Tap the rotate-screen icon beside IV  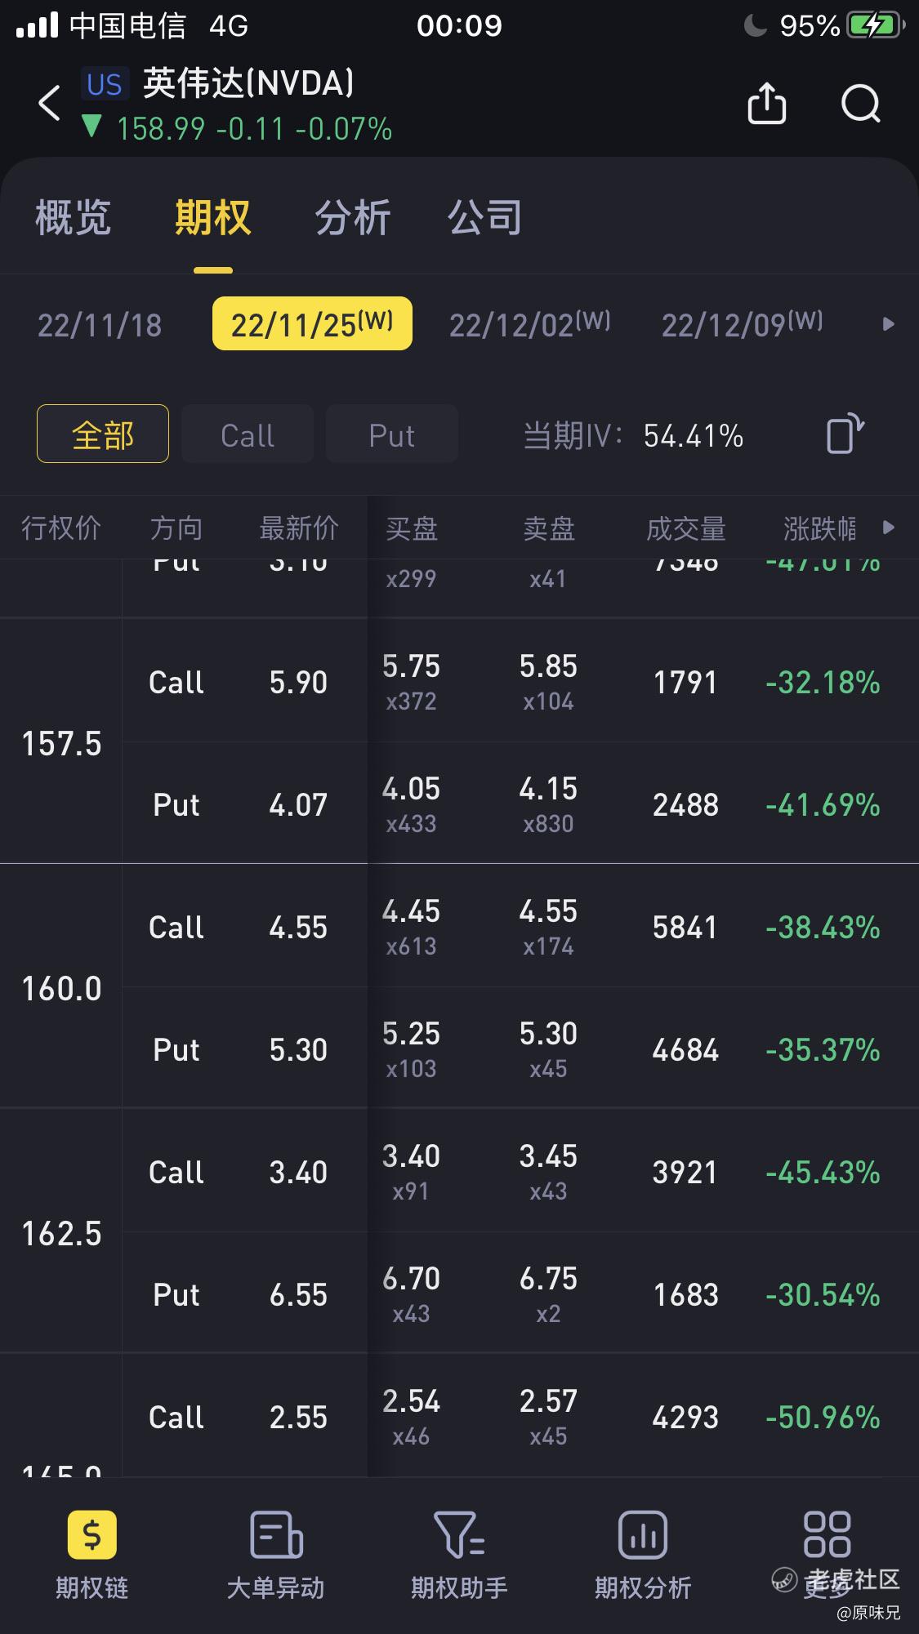pyautogui.click(x=845, y=434)
